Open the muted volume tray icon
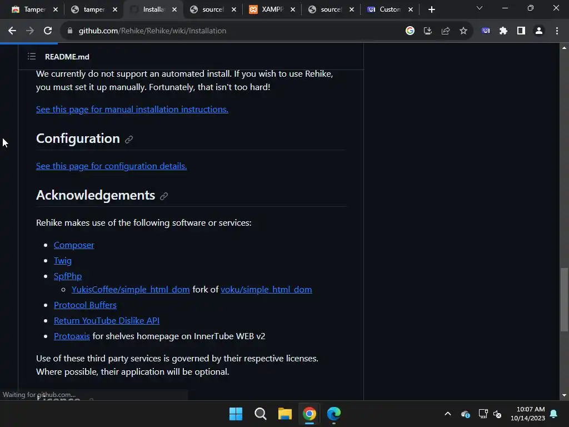This screenshot has width=569, height=427. click(497, 414)
